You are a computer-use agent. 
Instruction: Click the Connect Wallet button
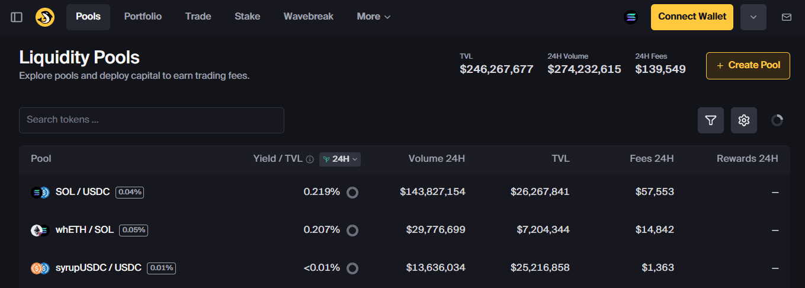tap(692, 17)
